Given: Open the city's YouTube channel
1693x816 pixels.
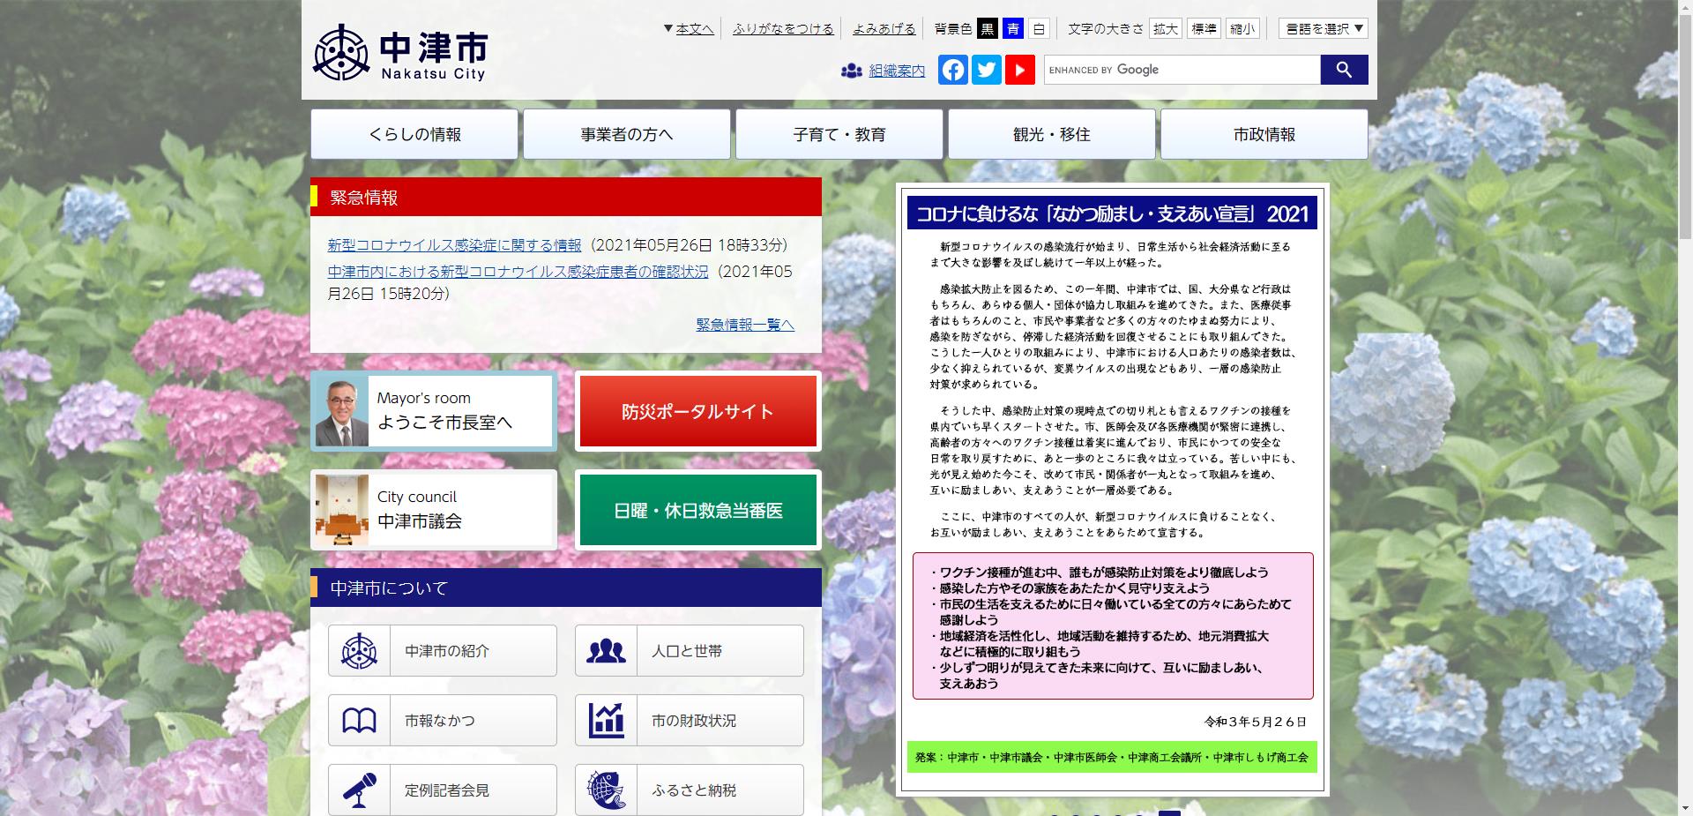Looking at the screenshot, I should (x=1021, y=70).
